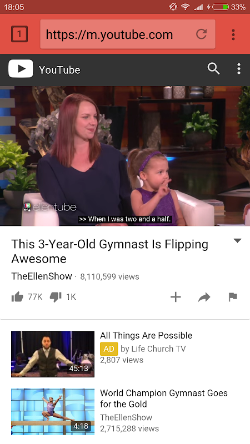Tap the YouTube logo icon
Image resolution: width=250 pixels, height=444 pixels.
(x=21, y=69)
